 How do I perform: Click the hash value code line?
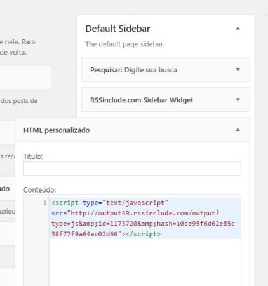tap(143, 224)
